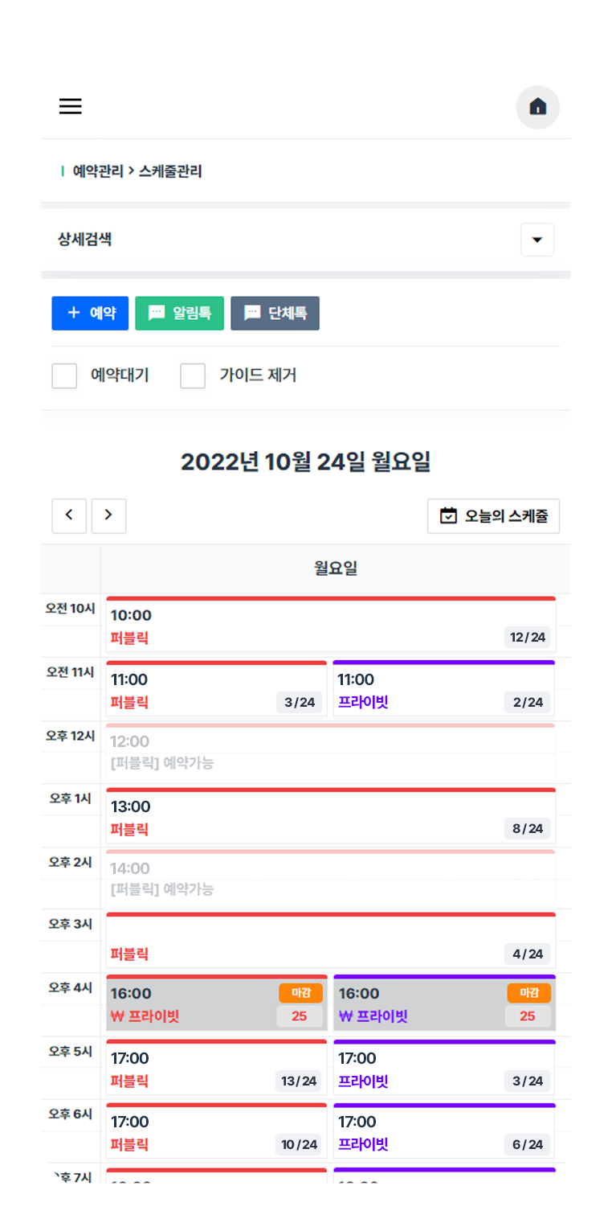Click the previous-day chevron arrow
The image size is (612, 1227).
(69, 515)
